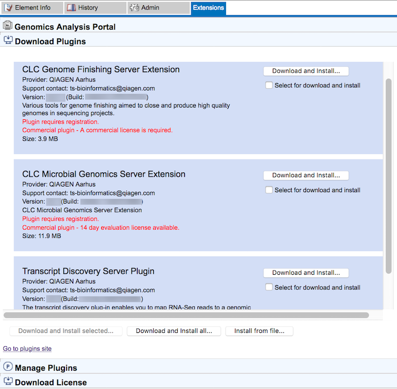Download and install CLC Microbial Genomics extension
Screen dimensions: 397x389
[x=306, y=176]
